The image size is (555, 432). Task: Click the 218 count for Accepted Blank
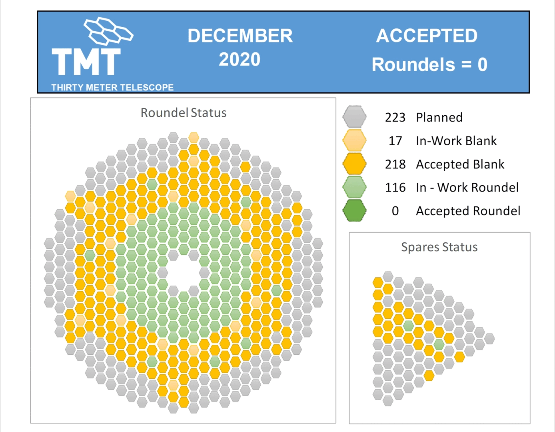tap(395, 164)
